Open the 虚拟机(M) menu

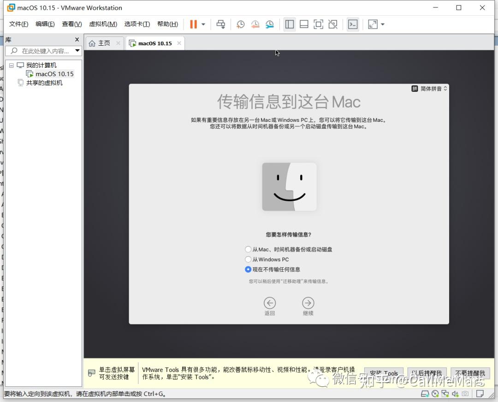tap(103, 24)
